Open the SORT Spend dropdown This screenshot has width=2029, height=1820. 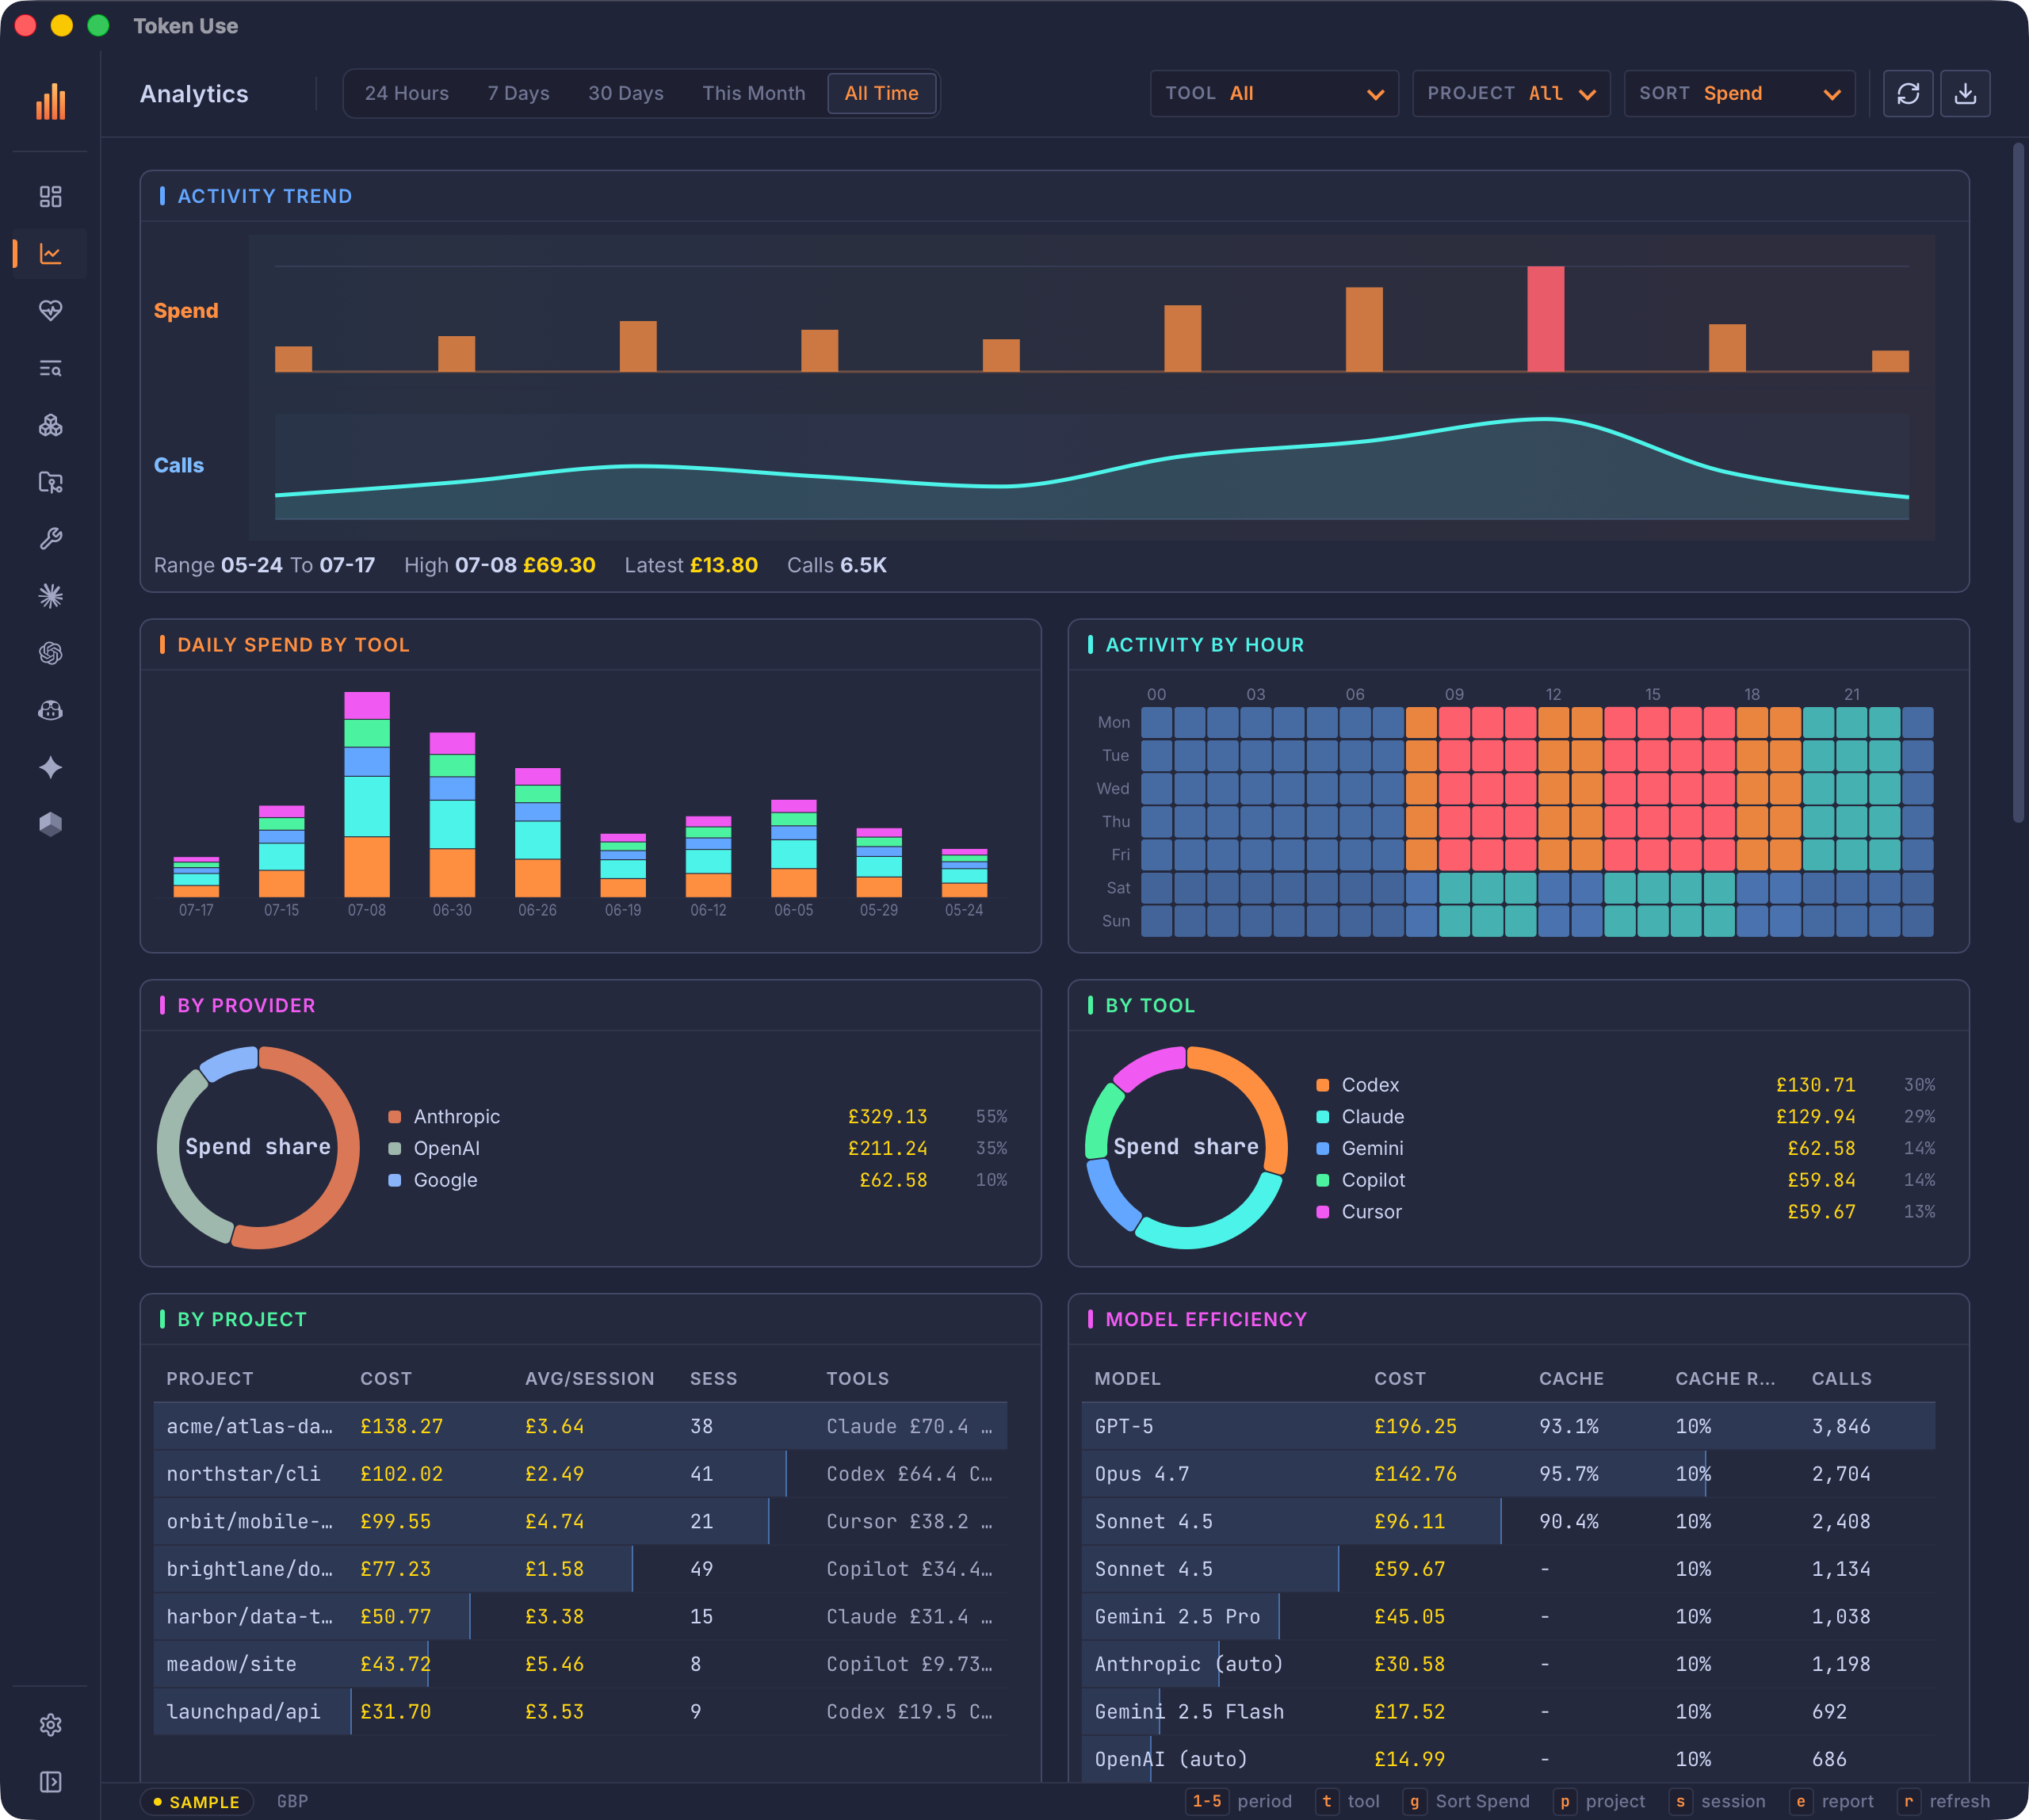click(1740, 93)
